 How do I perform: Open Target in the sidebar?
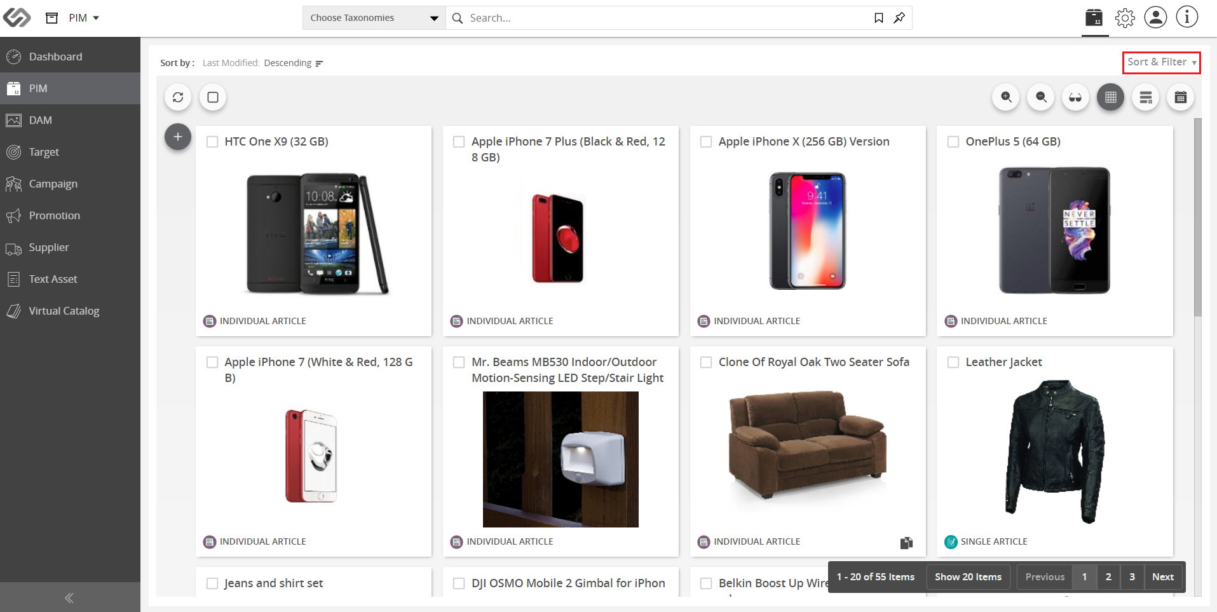70,152
